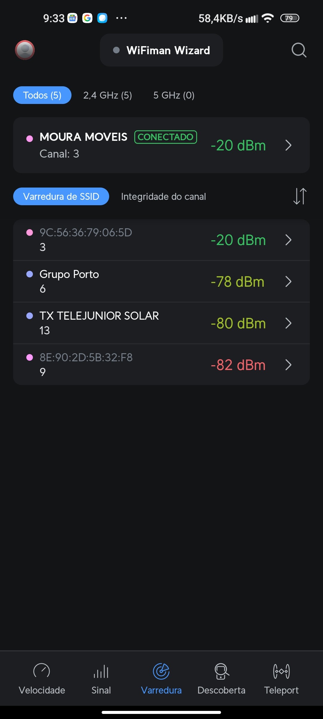Select the Varredura de SSID tab
323x719 pixels.
point(61,197)
